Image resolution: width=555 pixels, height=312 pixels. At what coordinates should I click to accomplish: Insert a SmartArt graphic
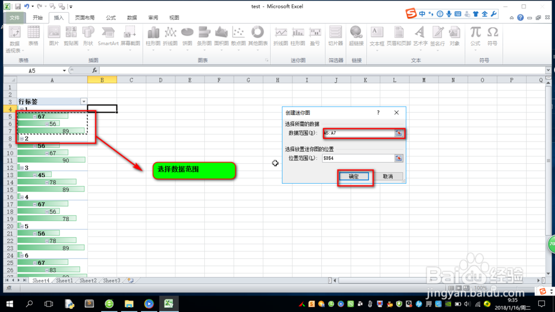coord(108,36)
